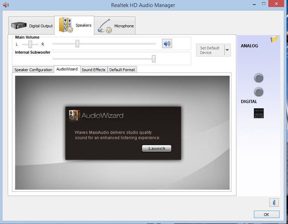Close the Realtek HD Audio Manager window
The height and width of the screenshot is (224, 288).
[x=276, y=4]
